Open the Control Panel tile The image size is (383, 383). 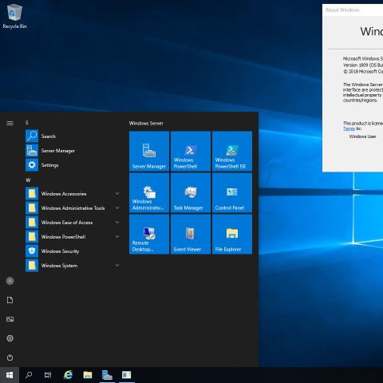(232, 192)
